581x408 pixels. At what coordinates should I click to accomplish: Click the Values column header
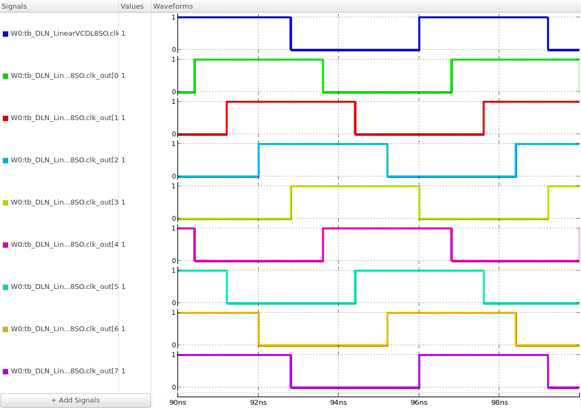[132, 6]
